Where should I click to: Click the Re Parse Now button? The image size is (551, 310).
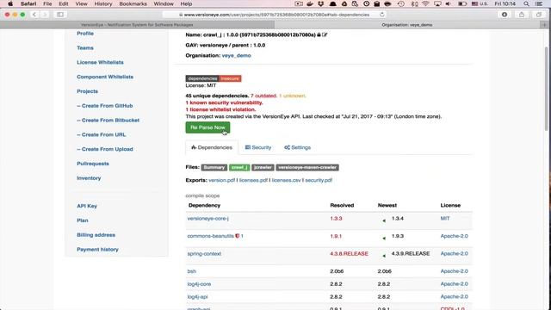(207, 127)
